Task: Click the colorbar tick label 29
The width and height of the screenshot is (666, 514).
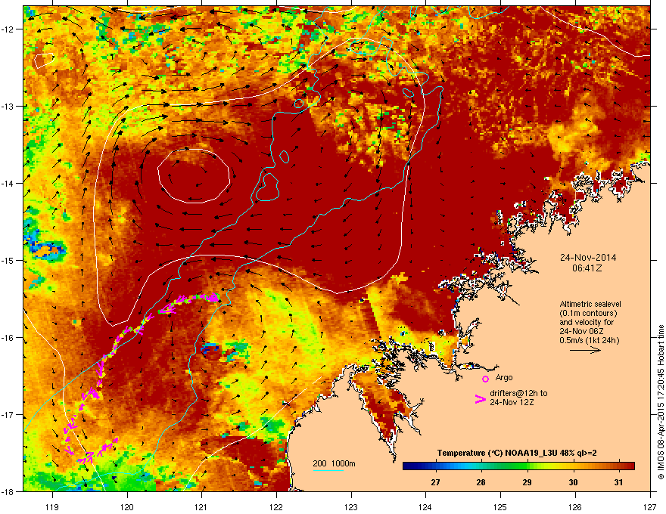Action: point(527,482)
